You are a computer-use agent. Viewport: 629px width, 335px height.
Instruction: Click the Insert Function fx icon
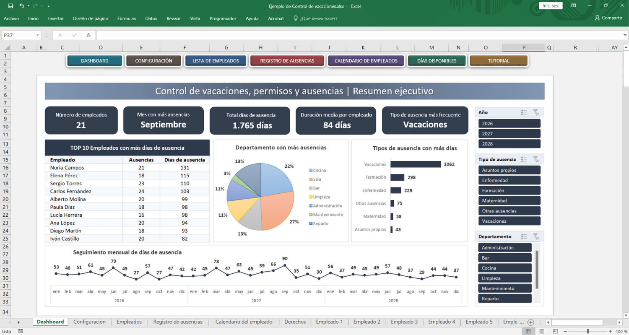pos(88,35)
